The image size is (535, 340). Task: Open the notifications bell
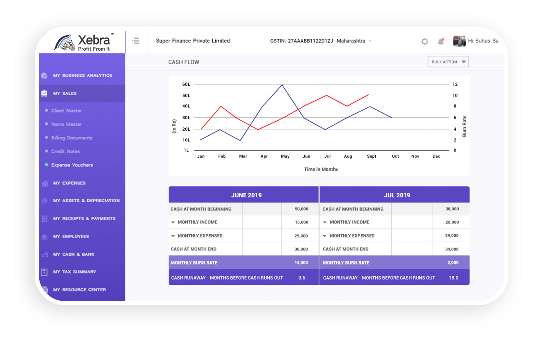tap(441, 41)
